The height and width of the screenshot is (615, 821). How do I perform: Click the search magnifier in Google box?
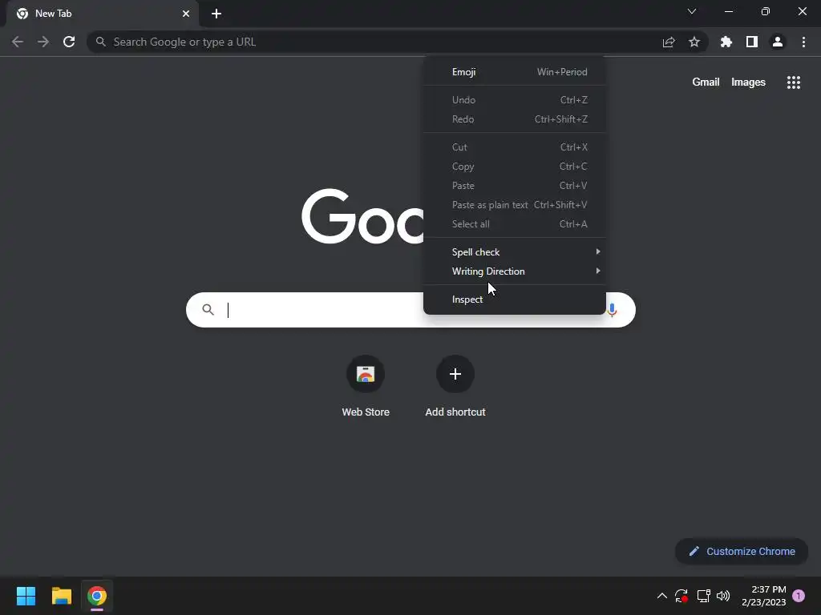coord(208,310)
